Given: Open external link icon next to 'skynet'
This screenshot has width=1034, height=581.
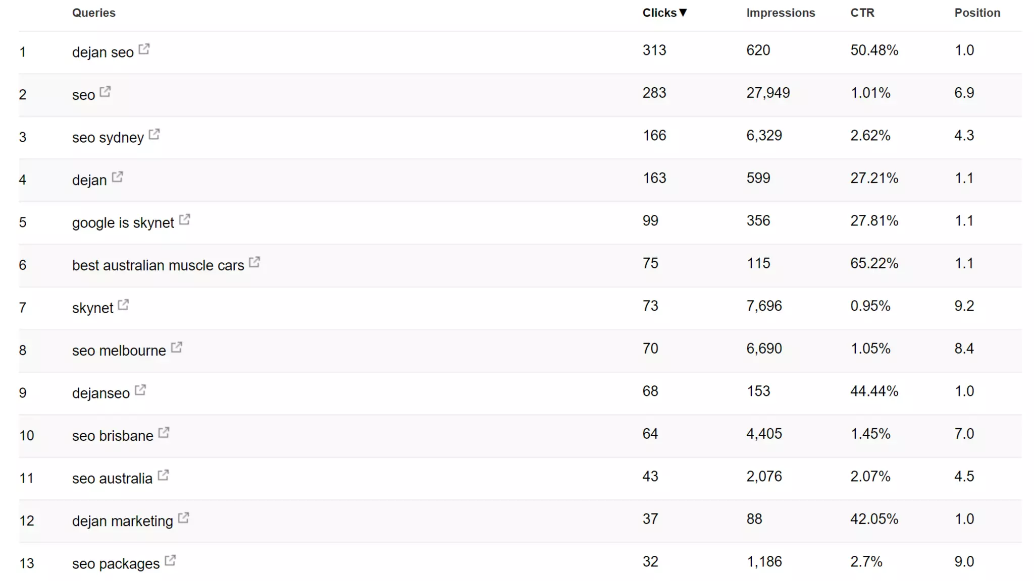Looking at the screenshot, I should tap(124, 305).
